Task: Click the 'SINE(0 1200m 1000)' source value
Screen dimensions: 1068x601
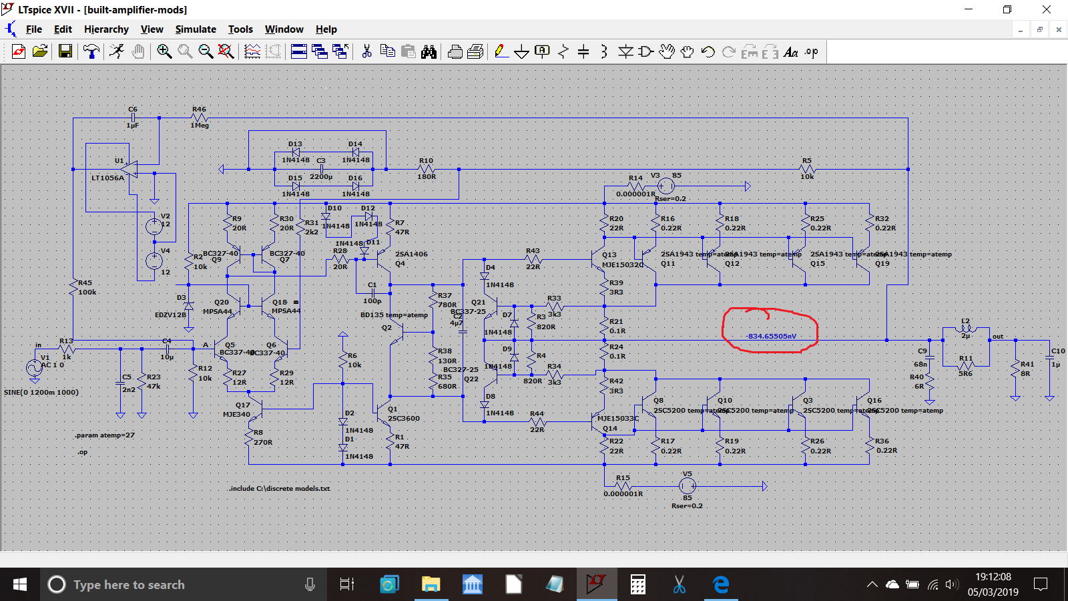Action: (x=41, y=393)
